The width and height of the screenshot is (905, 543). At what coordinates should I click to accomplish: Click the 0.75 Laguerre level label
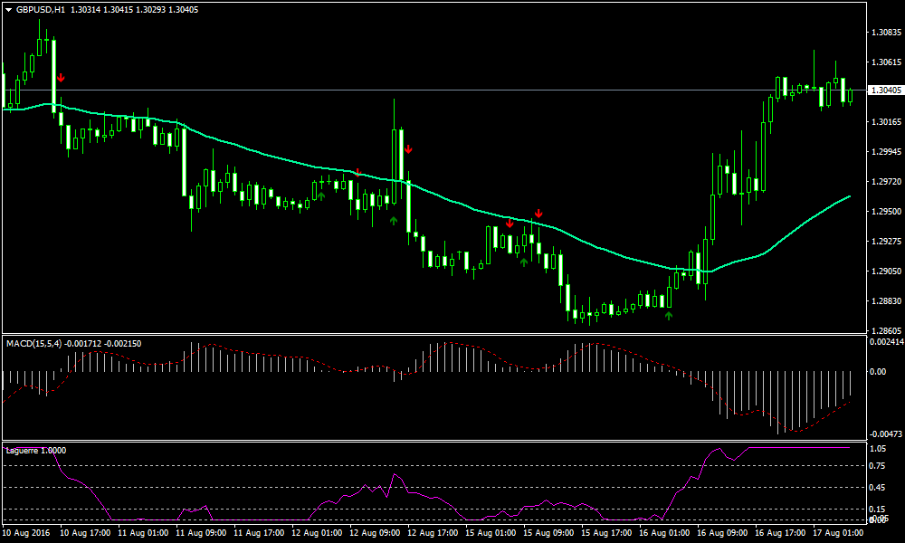click(877, 466)
